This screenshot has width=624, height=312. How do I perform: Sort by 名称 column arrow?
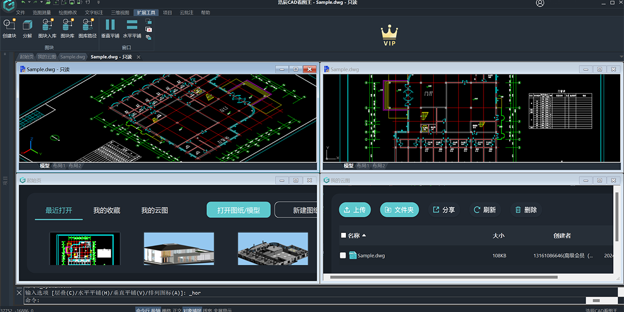(364, 236)
